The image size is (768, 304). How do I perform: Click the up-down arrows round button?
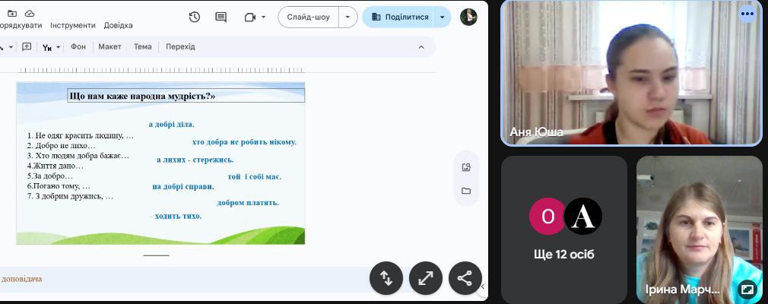coord(386,278)
